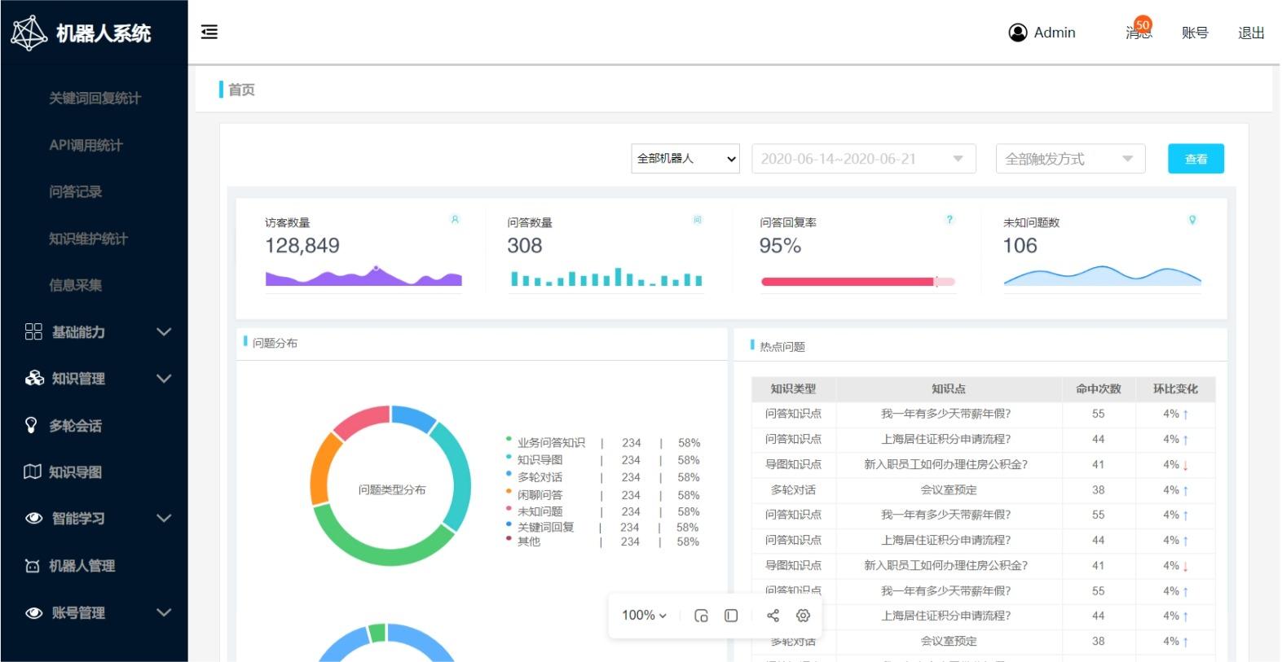This screenshot has height=662, width=1282.
Task: Click the visitor count purple area chart
Action: pyautogui.click(x=363, y=277)
